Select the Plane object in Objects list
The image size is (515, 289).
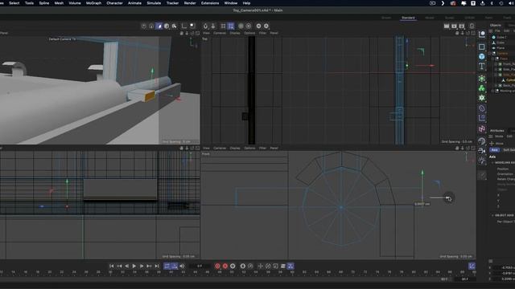coord(501,48)
